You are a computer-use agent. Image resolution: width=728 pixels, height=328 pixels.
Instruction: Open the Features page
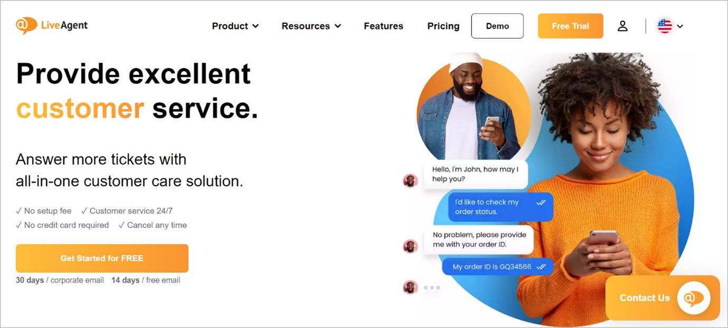(383, 26)
